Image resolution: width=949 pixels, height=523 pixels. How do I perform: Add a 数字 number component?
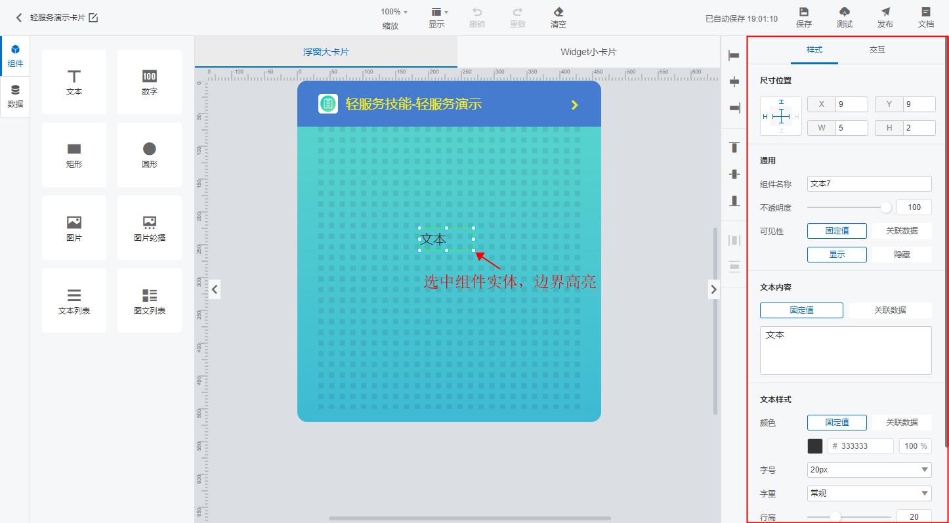[x=150, y=82]
